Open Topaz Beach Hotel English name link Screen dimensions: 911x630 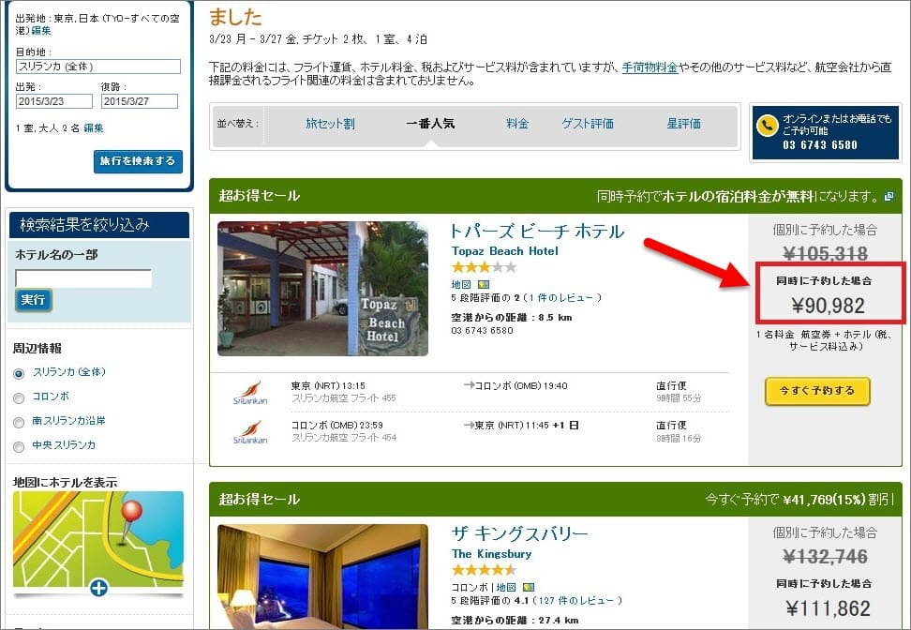(x=505, y=251)
